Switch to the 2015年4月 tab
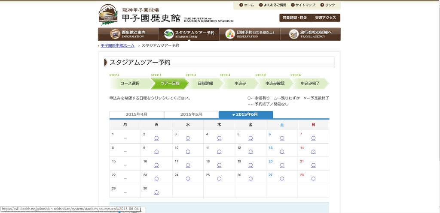 tap(137, 114)
